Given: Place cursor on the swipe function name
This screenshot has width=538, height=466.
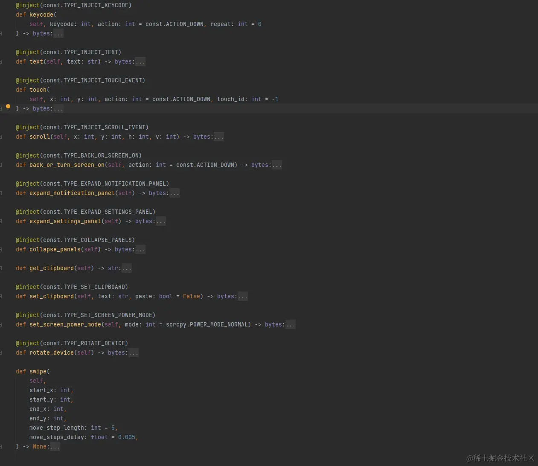Looking at the screenshot, I should (x=38, y=371).
